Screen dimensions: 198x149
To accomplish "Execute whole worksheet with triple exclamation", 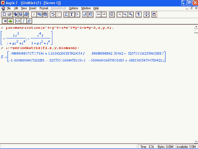I will point(29,21).
